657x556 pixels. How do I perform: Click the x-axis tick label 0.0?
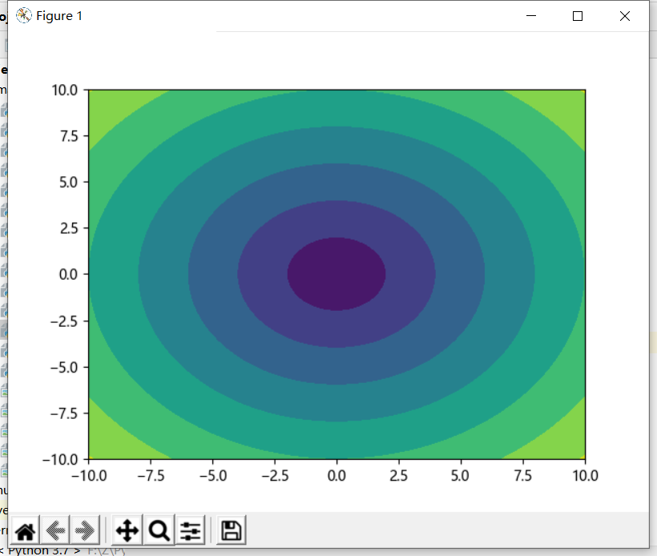click(337, 476)
